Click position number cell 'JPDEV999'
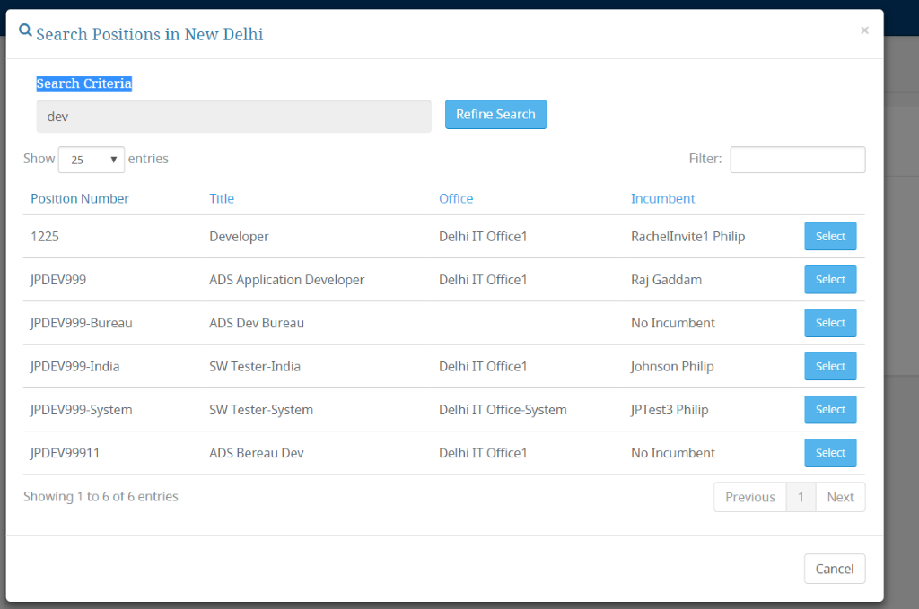919x609 pixels. click(x=58, y=280)
